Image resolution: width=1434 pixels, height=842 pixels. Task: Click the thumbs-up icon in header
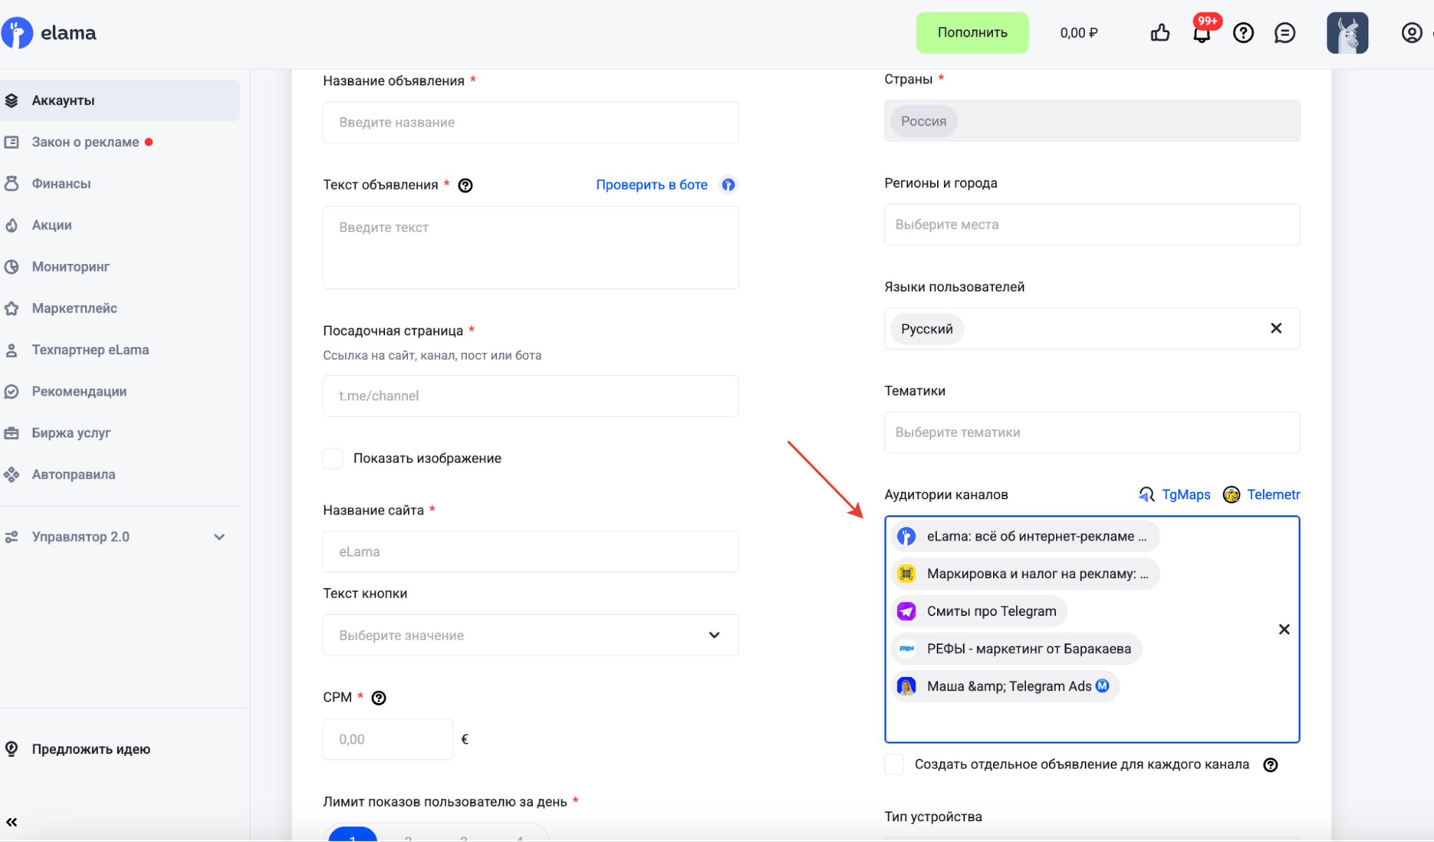[x=1159, y=33]
